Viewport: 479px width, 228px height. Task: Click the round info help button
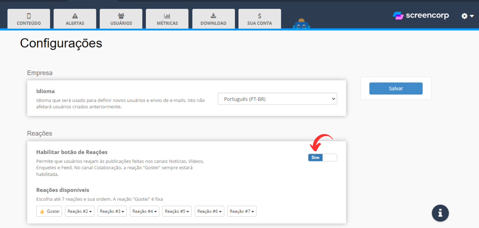point(440,213)
